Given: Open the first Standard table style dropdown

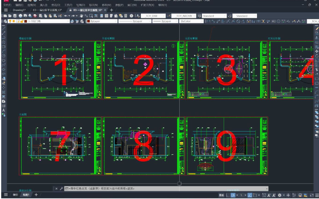Looking at the screenshot, I should tap(214, 16).
